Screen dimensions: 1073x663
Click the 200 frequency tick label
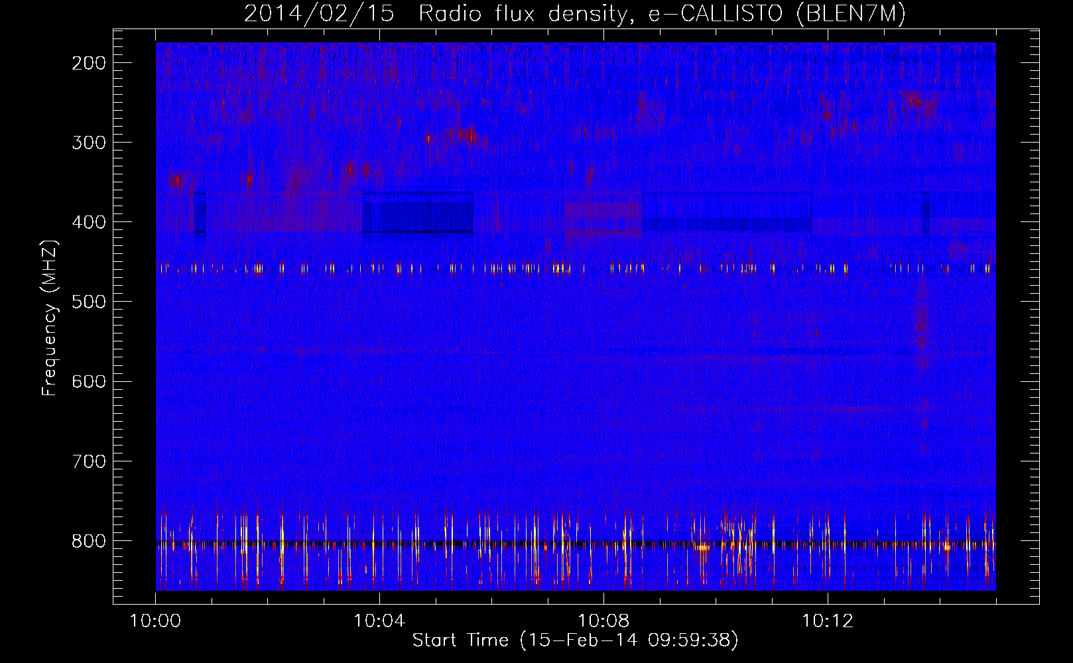(x=89, y=63)
